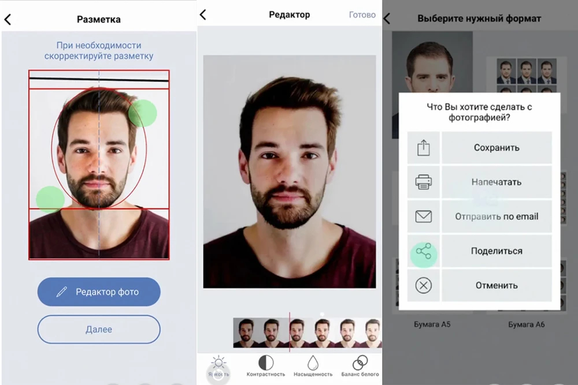
Task: Tap the share nodes icon
Action: pos(424,251)
